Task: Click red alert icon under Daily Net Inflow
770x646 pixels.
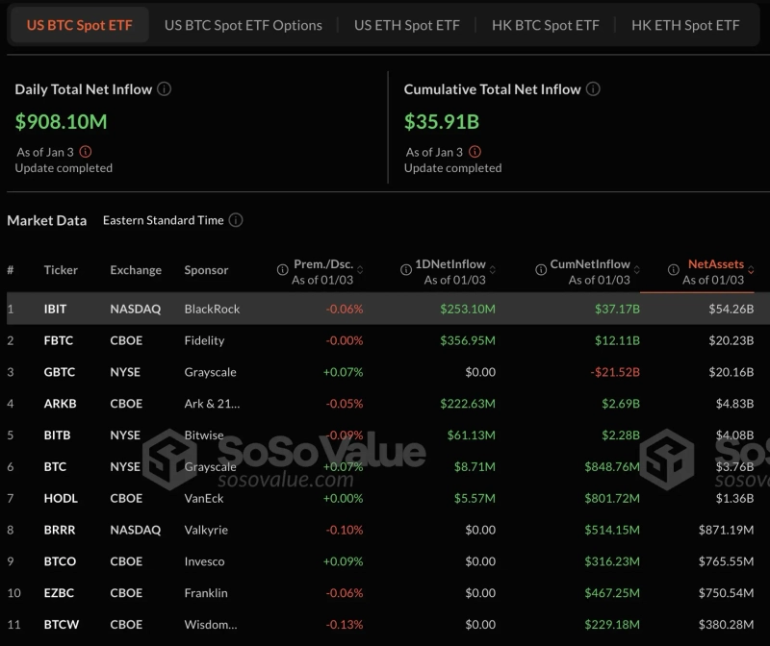Action: (86, 152)
